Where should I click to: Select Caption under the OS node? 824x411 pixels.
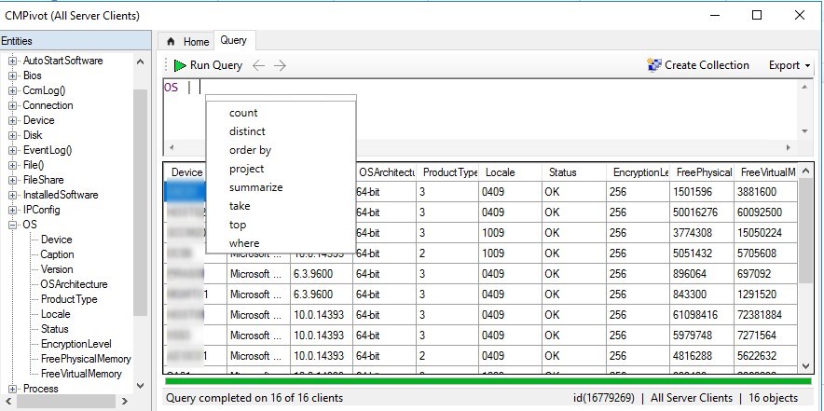coord(57,254)
